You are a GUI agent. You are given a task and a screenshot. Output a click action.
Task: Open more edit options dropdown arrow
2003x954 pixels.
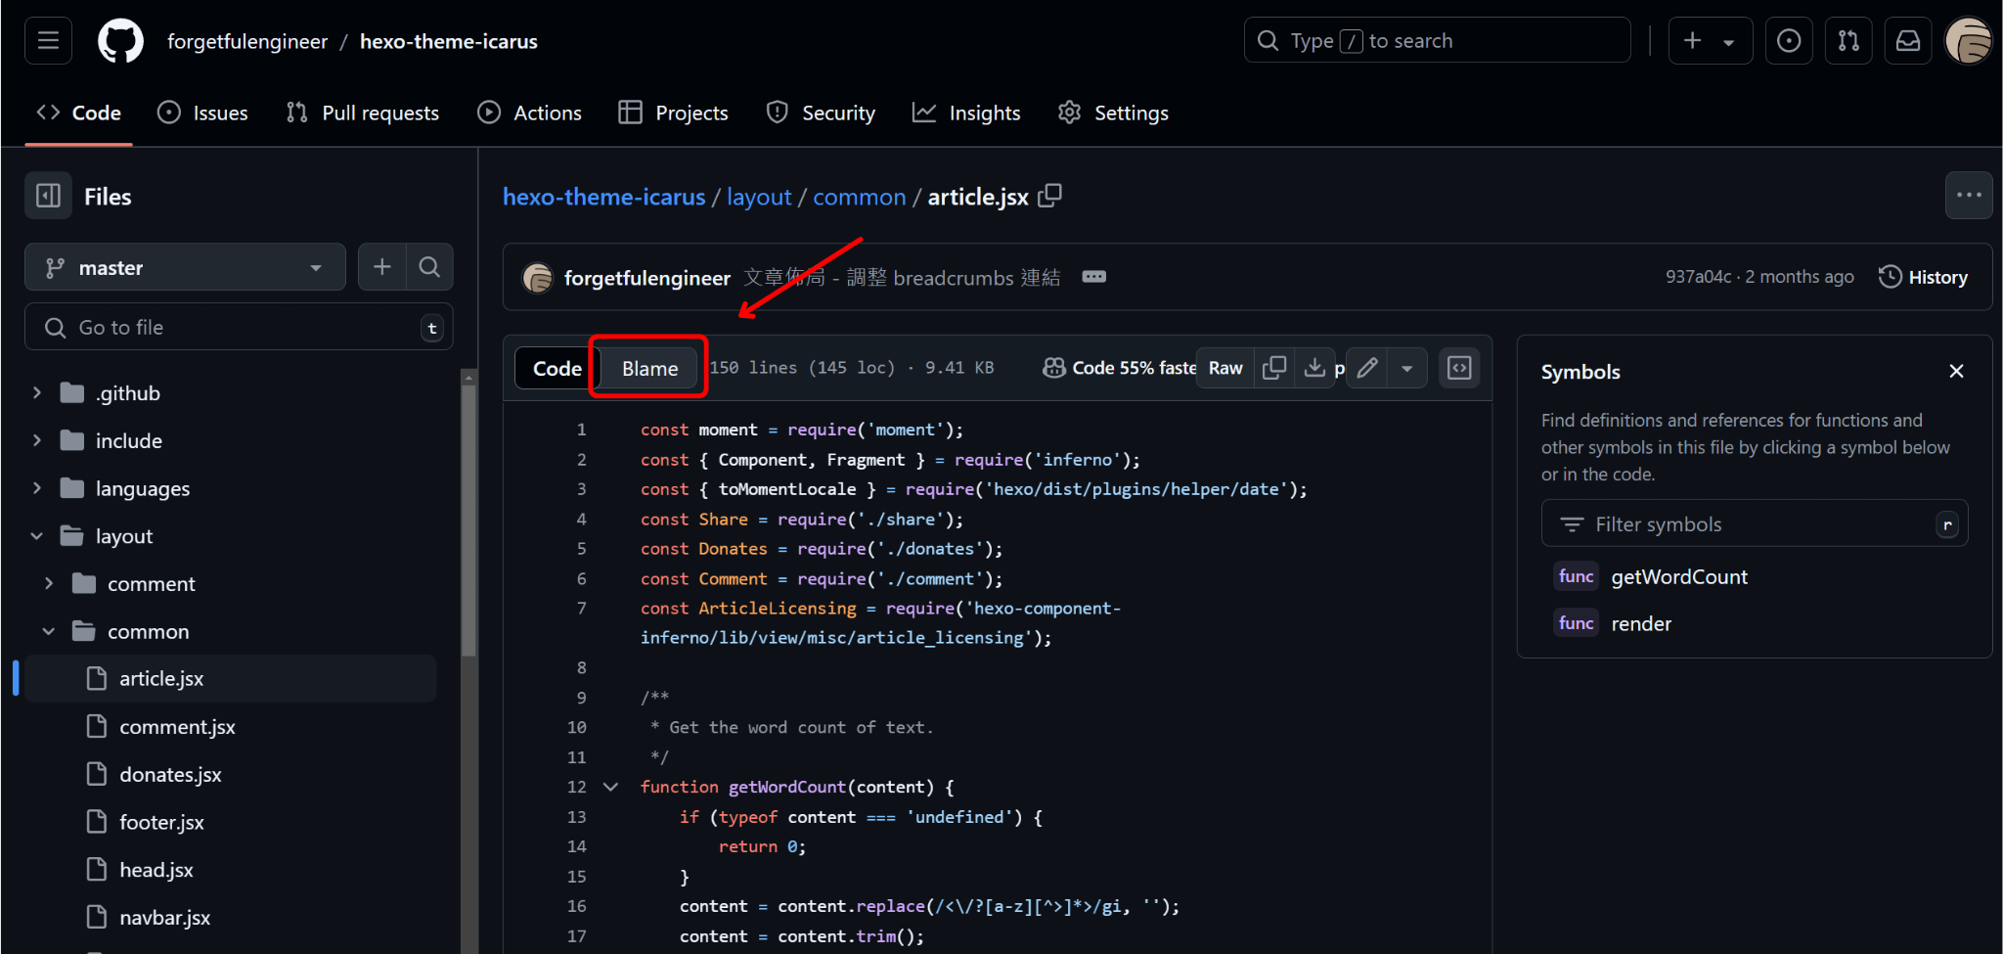[1407, 368]
